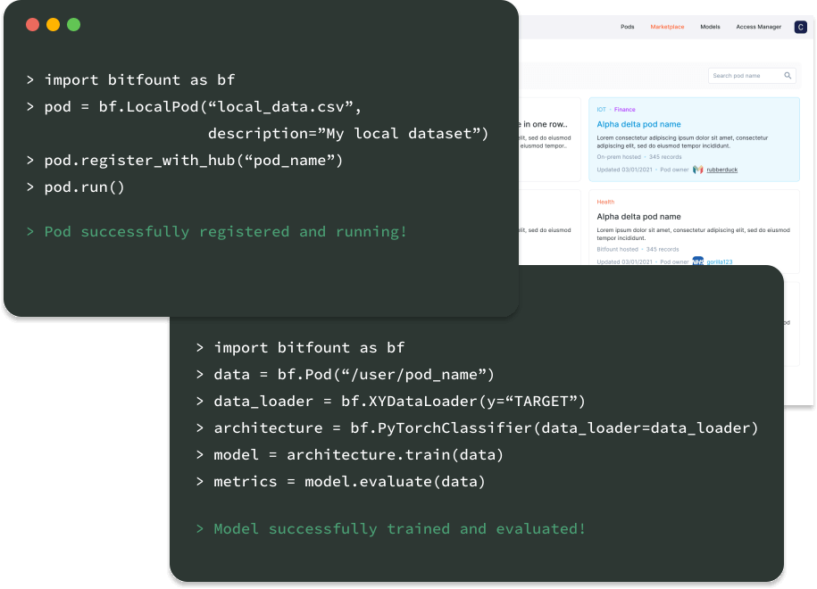The height and width of the screenshot is (589, 817).
Task: Select the Models tab
Action: [x=710, y=28]
